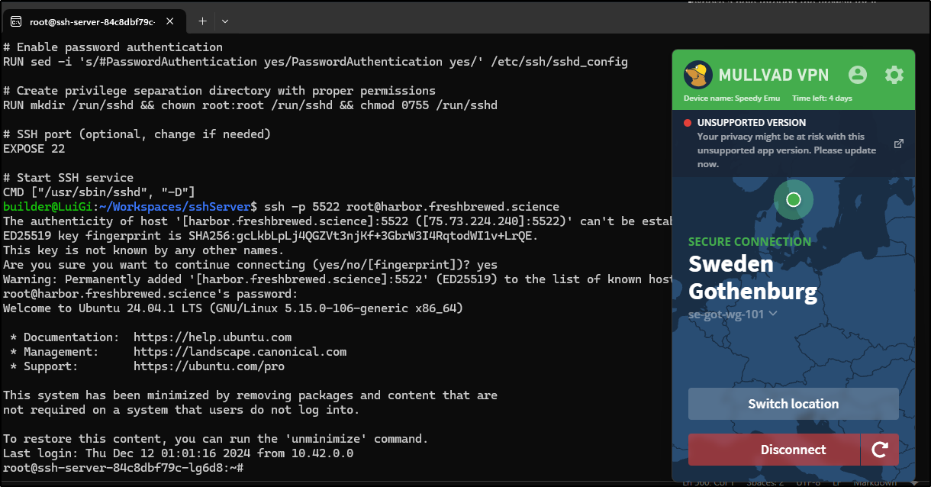931x487 pixels.
Task: Click the unminimize restore instruction line
Action: 216,439
